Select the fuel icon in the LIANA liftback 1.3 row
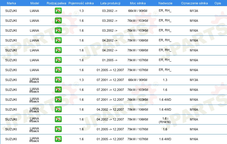 point(58,80)
